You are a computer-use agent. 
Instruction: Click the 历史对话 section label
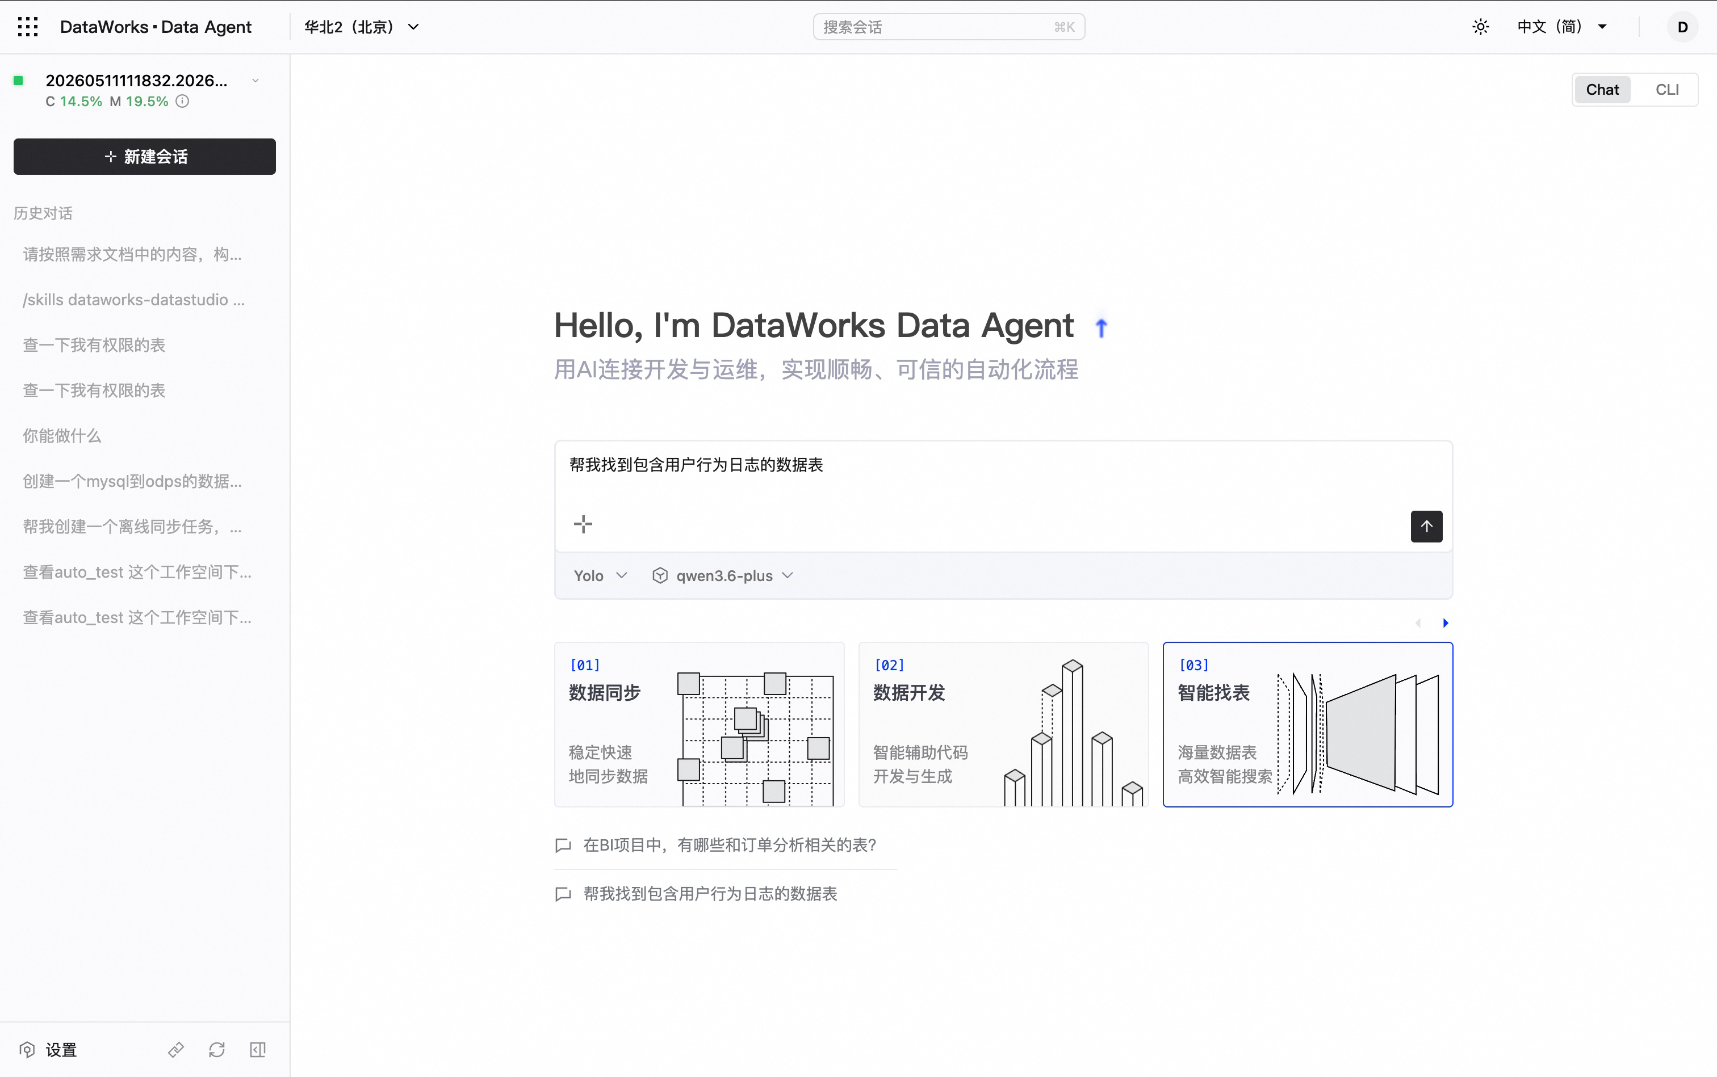tap(43, 214)
